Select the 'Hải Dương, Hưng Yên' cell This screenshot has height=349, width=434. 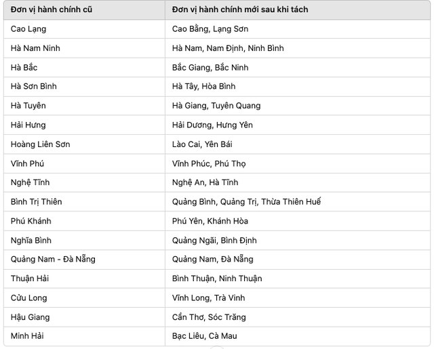[212, 125]
